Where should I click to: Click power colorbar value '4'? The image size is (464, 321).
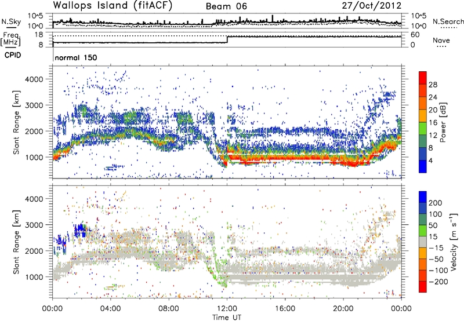[x=430, y=160]
